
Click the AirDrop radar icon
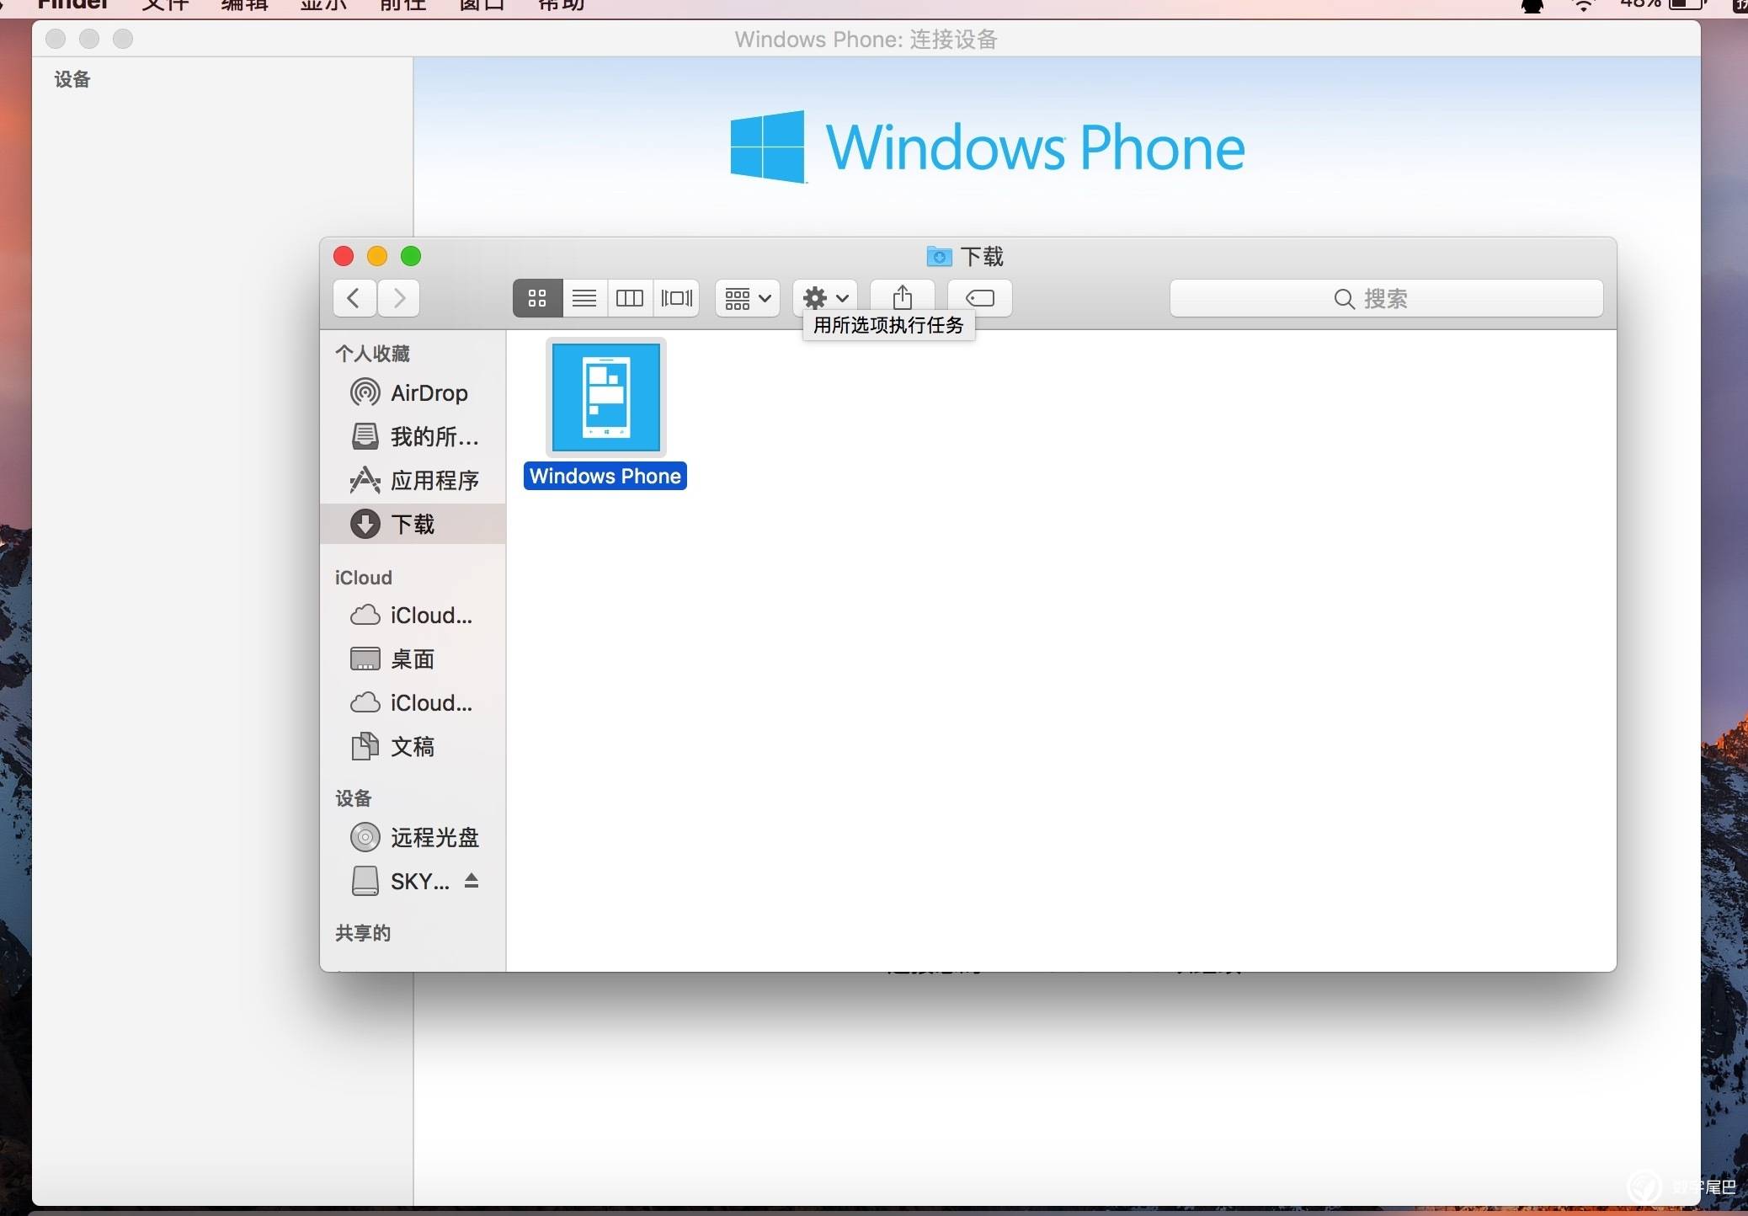365,392
